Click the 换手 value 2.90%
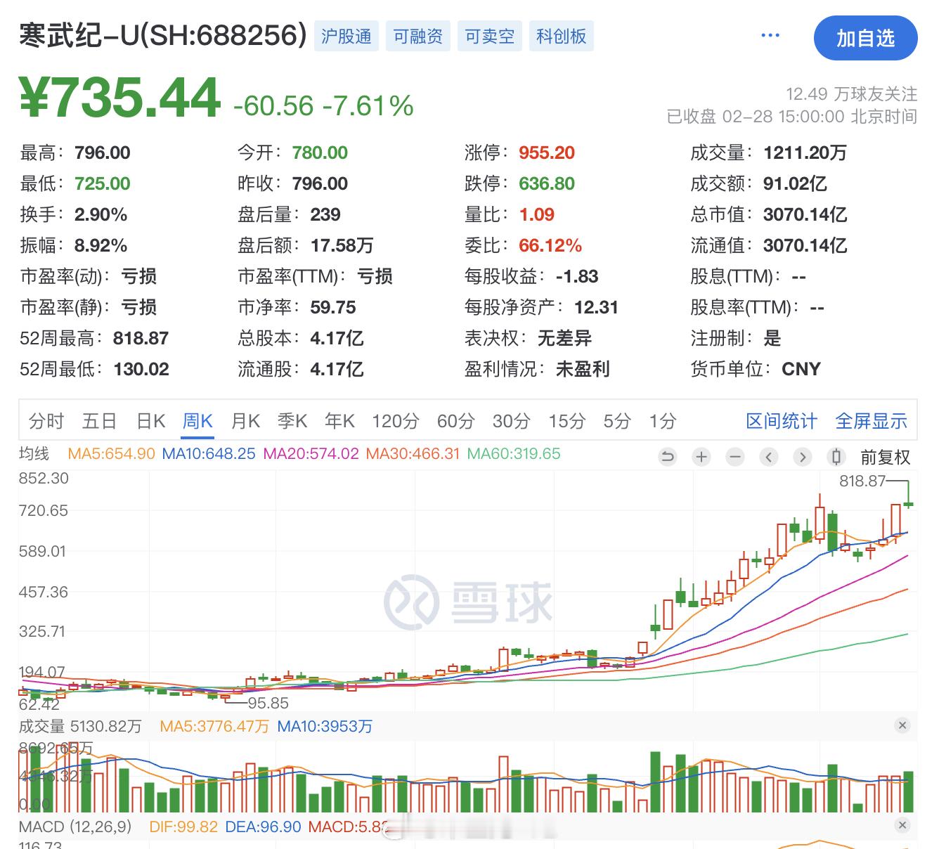The height and width of the screenshot is (849, 939). [101, 214]
